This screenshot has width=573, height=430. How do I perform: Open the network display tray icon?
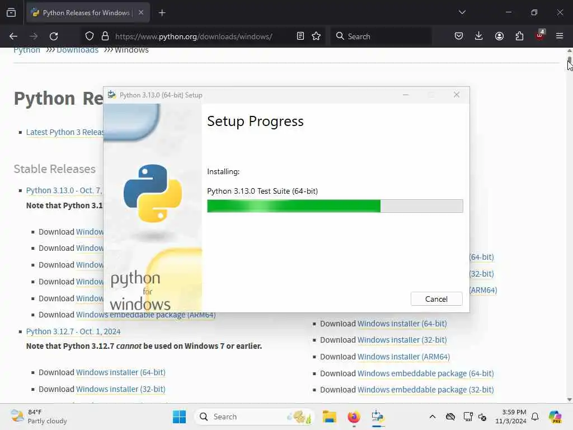click(468, 417)
